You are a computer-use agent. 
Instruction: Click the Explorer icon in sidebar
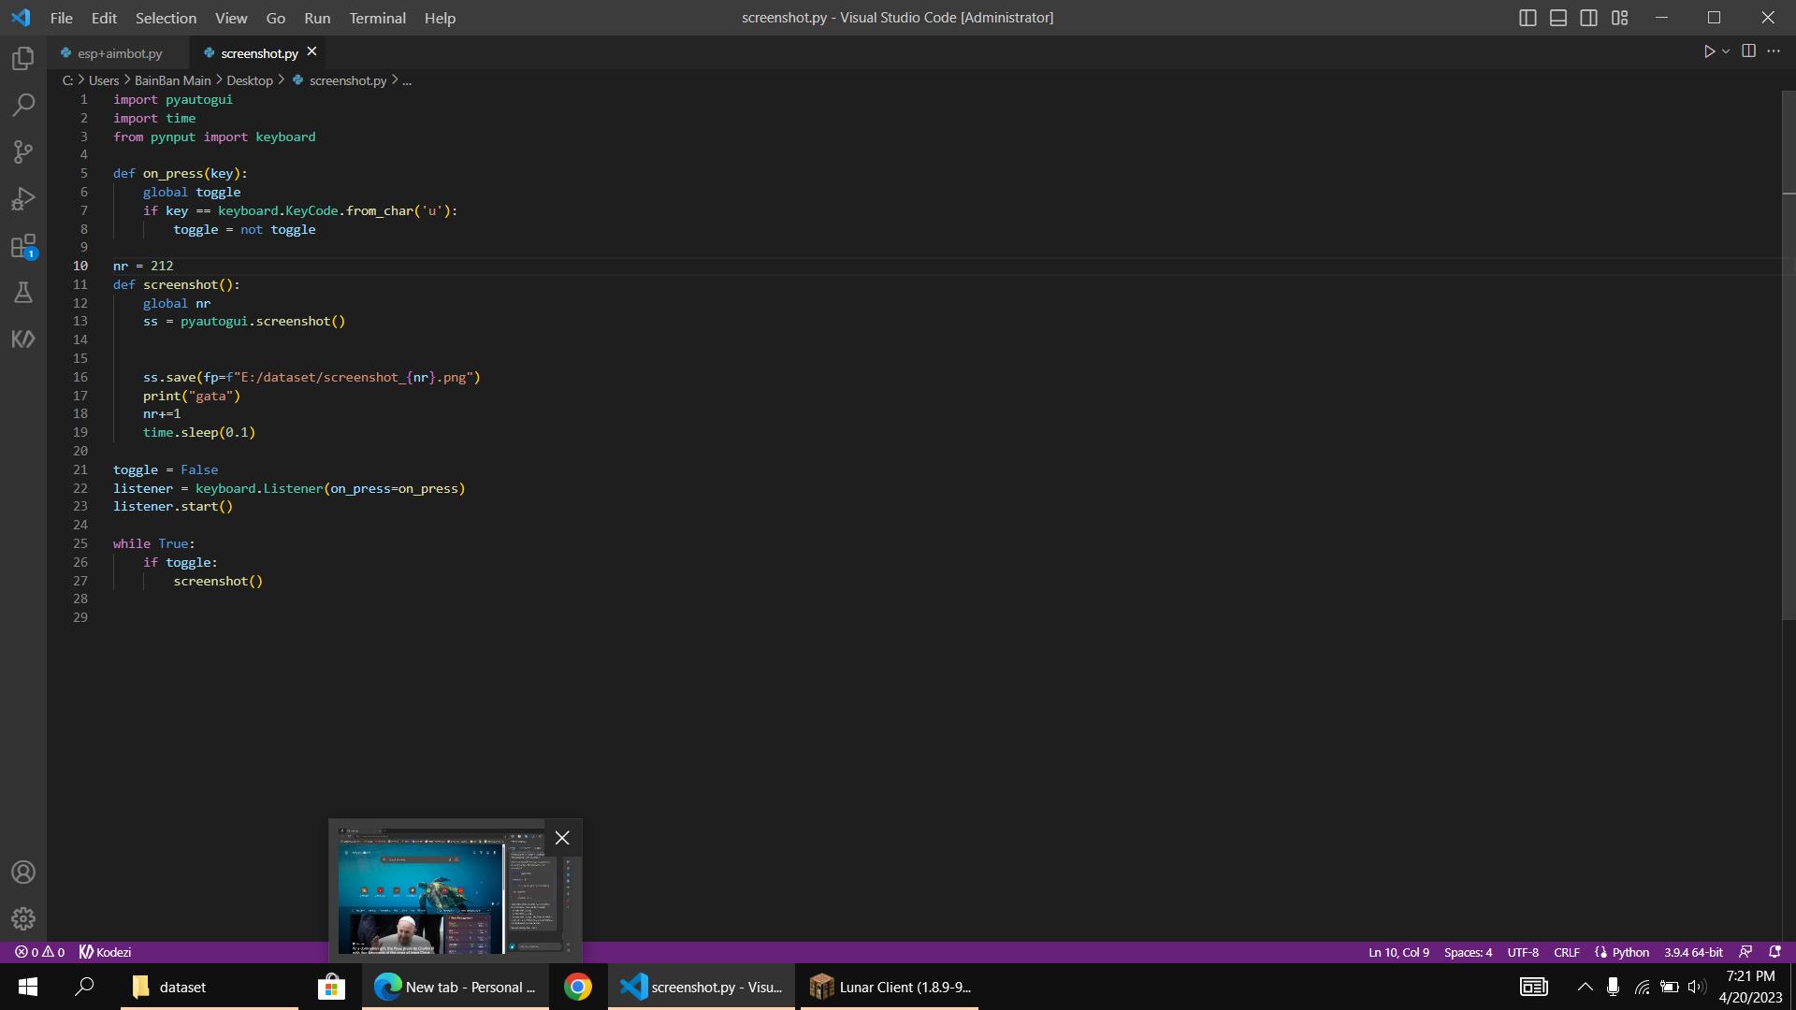pos(22,58)
